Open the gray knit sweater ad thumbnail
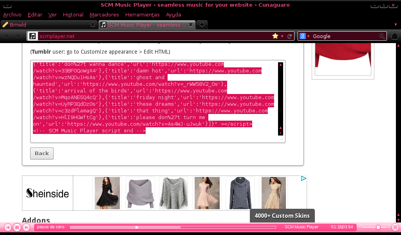This screenshot has height=235, width=401. 173,193
